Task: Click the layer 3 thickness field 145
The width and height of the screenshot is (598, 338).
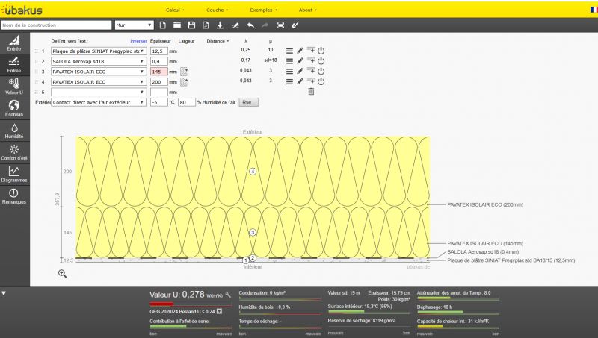Action: (x=158, y=72)
